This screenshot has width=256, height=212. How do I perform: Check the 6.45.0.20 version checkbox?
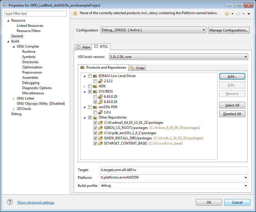click(95, 97)
